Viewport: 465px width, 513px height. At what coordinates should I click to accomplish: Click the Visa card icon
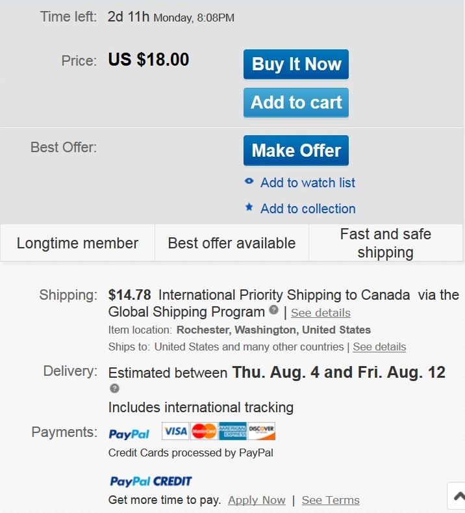coord(175,431)
